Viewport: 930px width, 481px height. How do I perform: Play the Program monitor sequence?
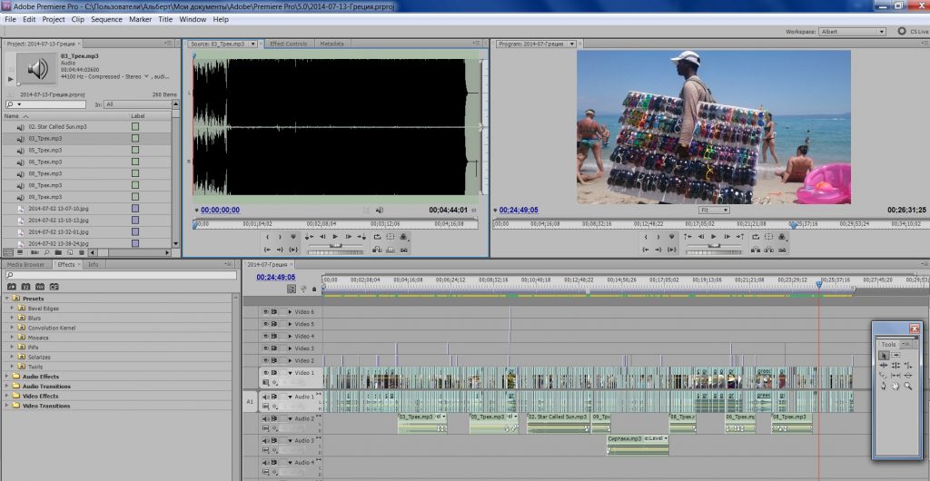pos(714,236)
